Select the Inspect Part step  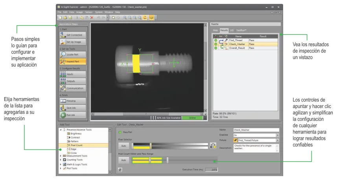click(x=63, y=61)
